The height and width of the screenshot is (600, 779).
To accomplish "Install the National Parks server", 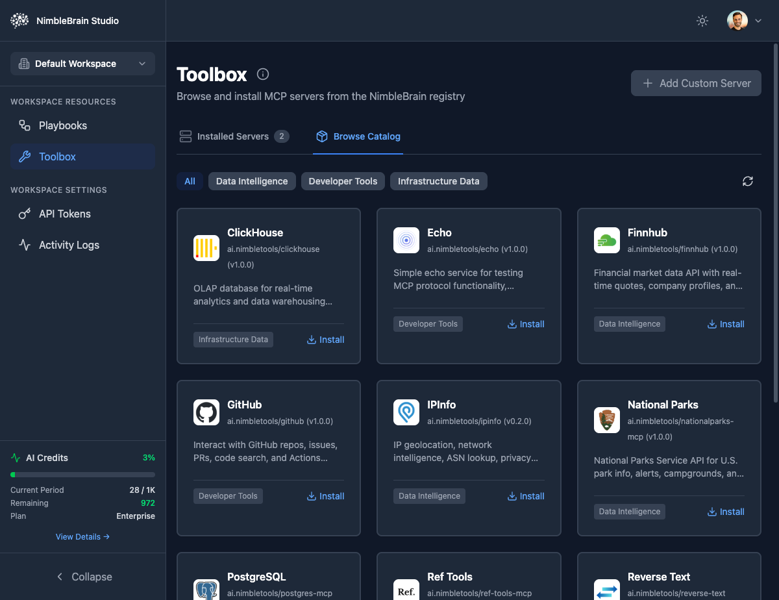I will point(726,512).
